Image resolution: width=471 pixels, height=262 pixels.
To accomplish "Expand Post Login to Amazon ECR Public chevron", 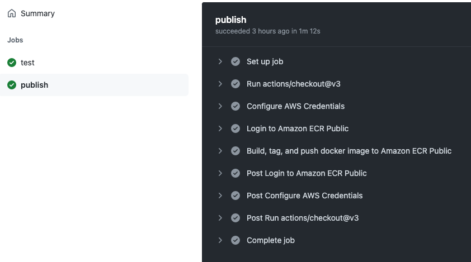I will pos(220,173).
